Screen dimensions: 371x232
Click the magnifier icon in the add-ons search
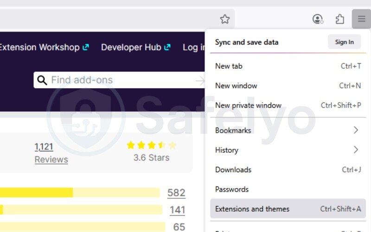tap(42, 80)
